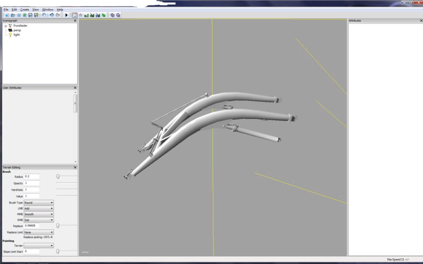Click the New scene toolbar icon
The width and height of the screenshot is (423, 264).
coord(6,15)
